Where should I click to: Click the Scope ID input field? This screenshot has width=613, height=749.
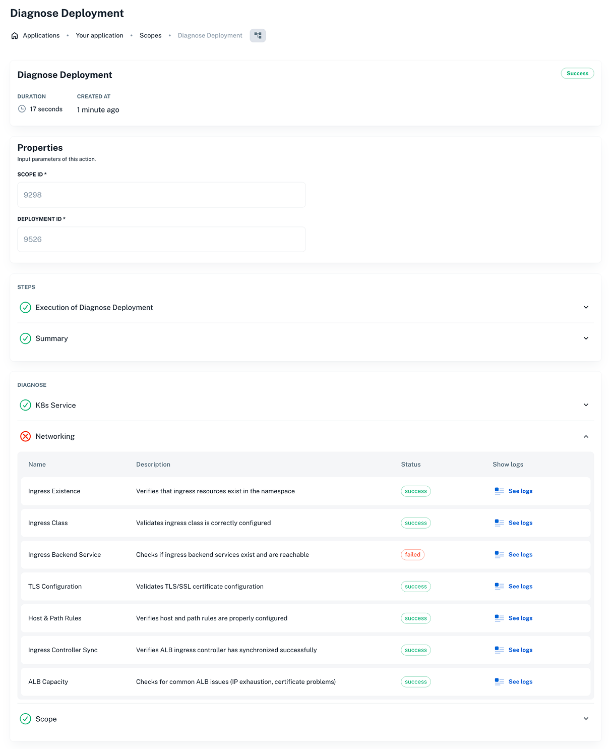[161, 195]
